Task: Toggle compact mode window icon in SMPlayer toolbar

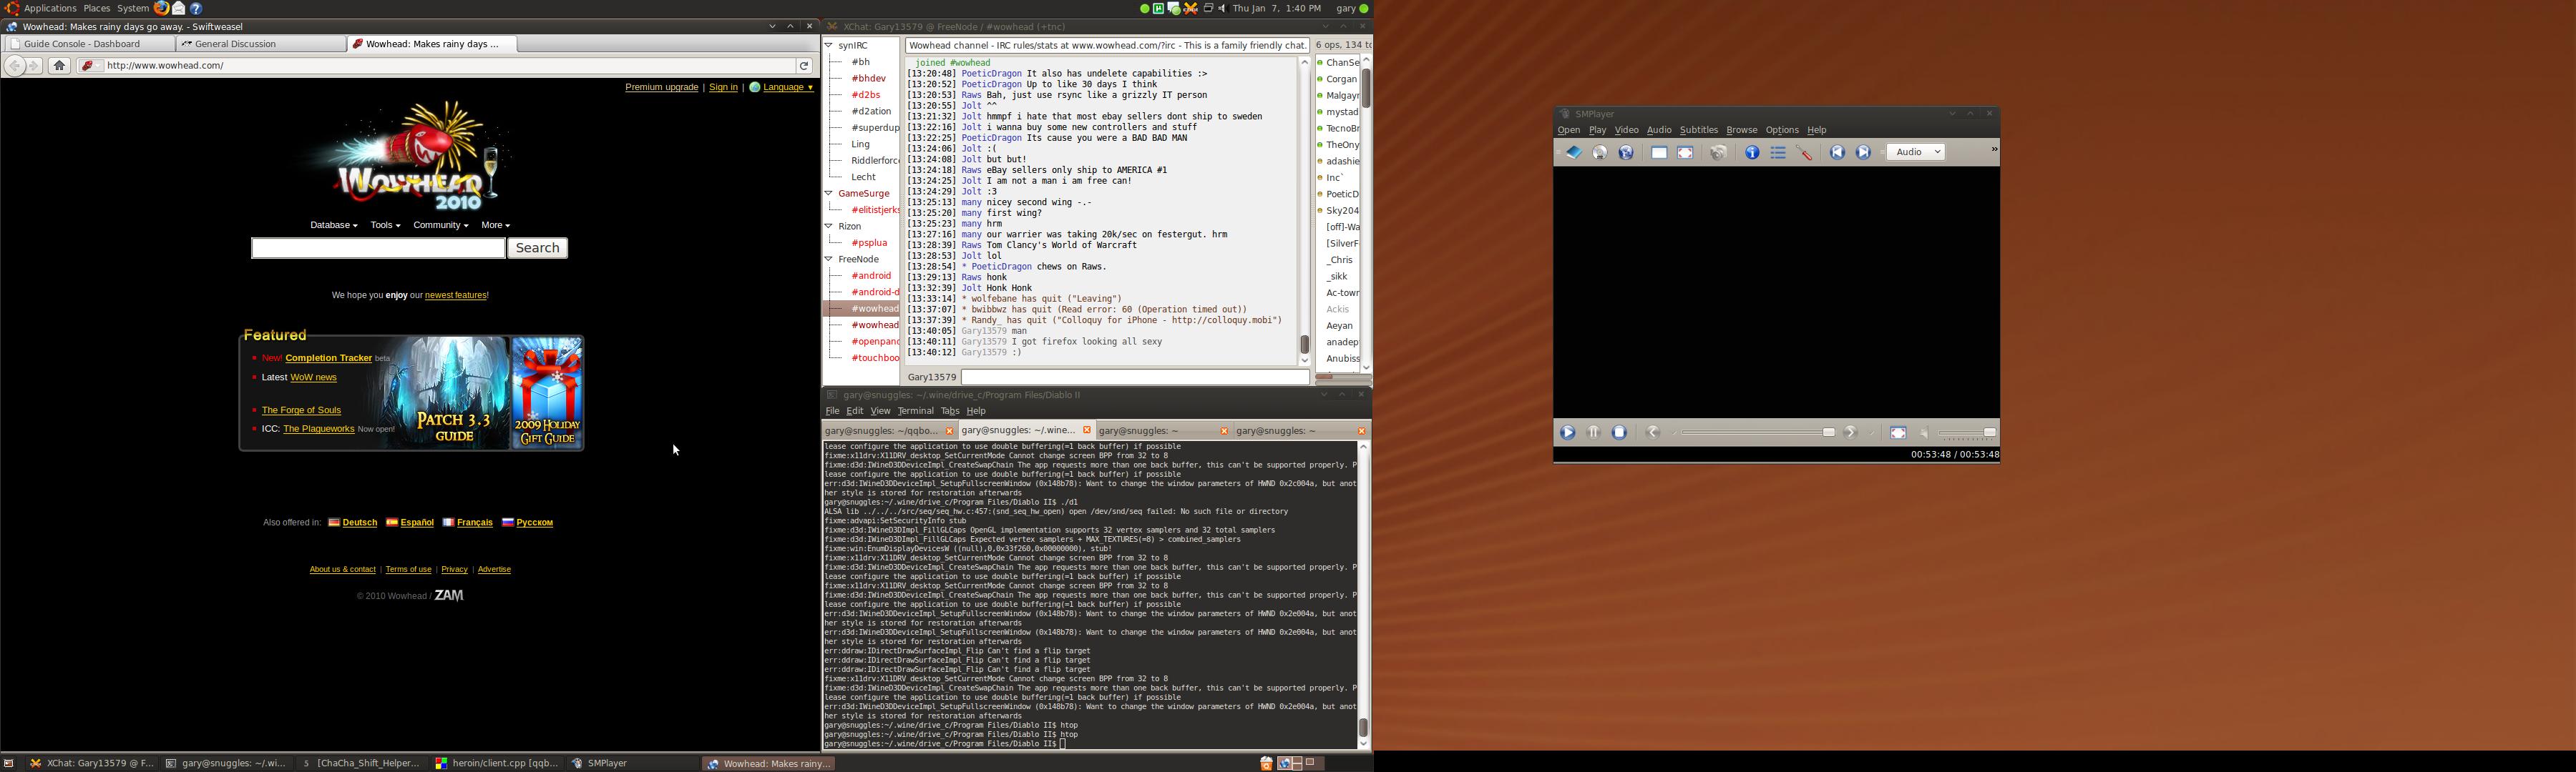Action: point(1659,153)
